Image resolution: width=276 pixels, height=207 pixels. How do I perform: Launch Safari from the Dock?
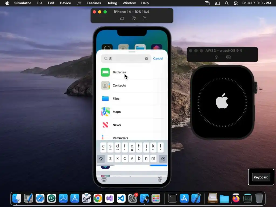[40, 198]
